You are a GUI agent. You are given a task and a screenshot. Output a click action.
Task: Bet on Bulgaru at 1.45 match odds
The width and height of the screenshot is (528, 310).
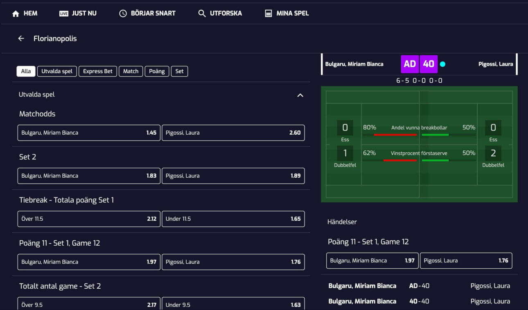click(x=89, y=133)
